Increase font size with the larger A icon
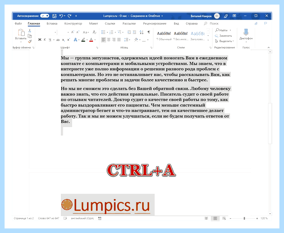The image size is (284, 233). (73, 32)
